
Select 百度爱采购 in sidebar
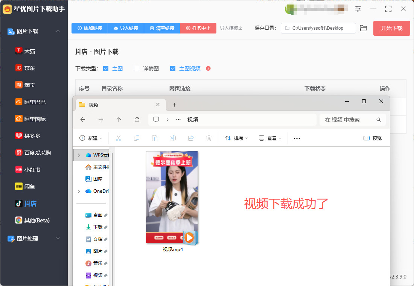[33, 152]
